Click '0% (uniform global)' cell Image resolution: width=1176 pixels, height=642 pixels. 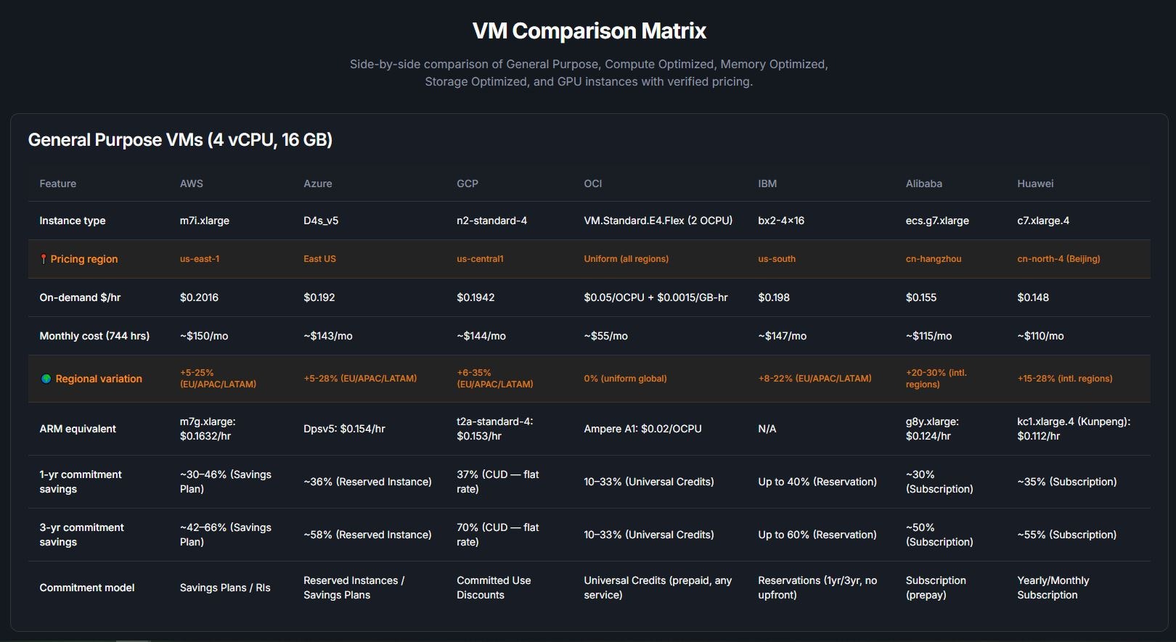pos(625,379)
